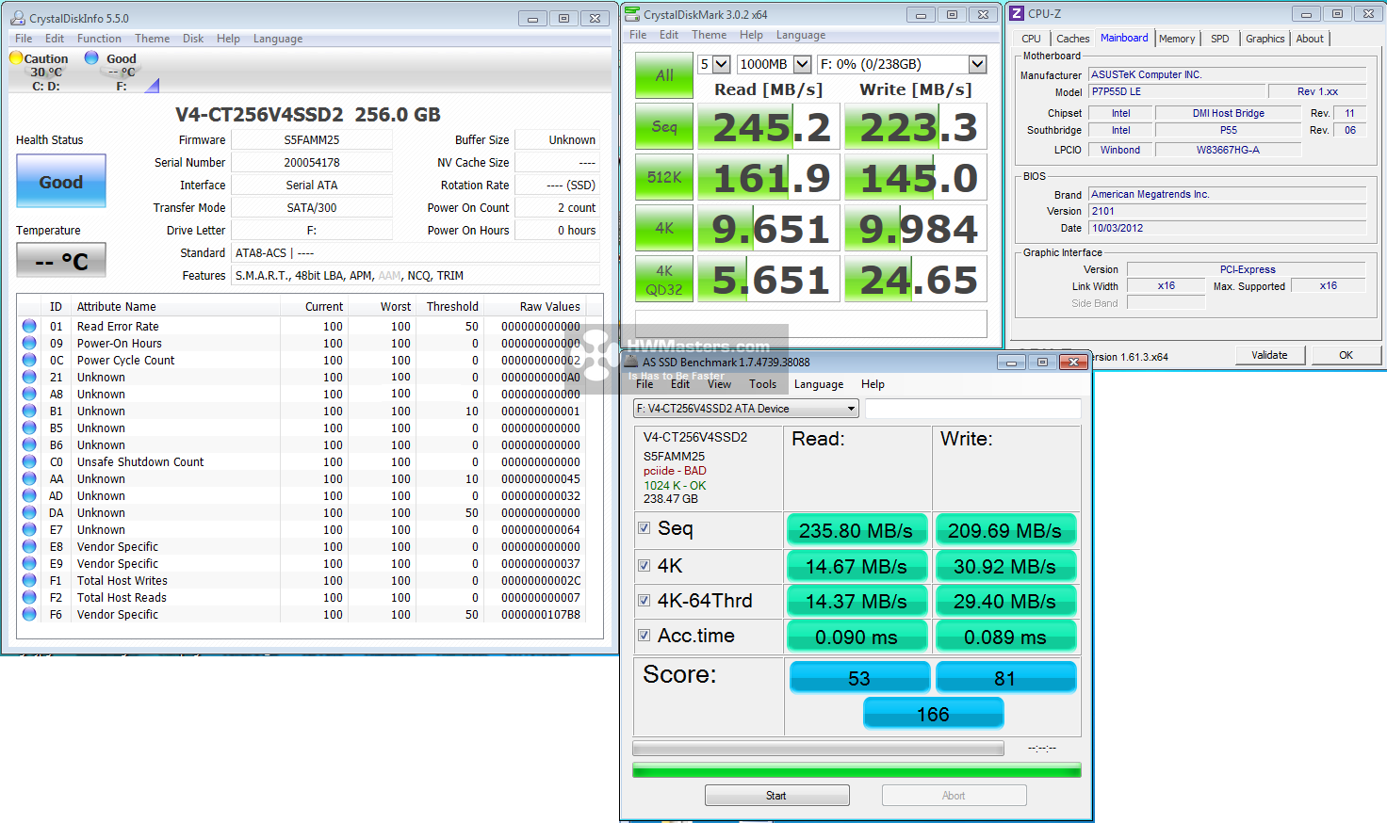Open the Function menu in CrystalDiskInfo
Viewport: 1387px width, 823px height.
point(99,39)
